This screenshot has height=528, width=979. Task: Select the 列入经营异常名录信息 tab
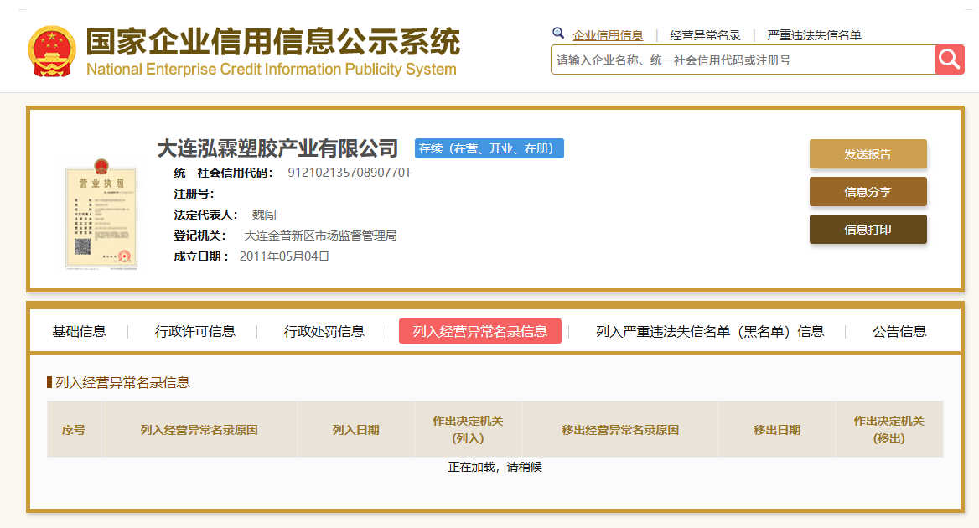pyautogui.click(x=479, y=331)
